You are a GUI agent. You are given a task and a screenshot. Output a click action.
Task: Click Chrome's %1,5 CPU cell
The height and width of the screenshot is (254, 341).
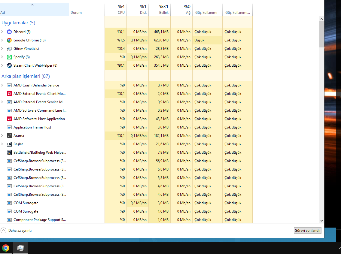(x=116, y=40)
